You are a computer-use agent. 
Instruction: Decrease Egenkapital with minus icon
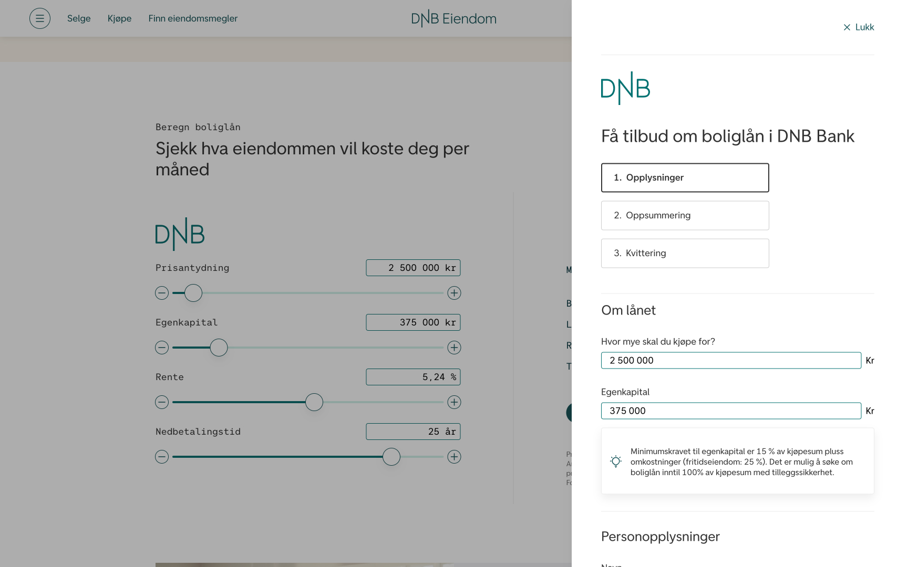tap(162, 348)
